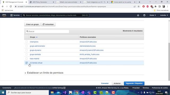Uncheck the s3-tienda-virtual checkbox
This screenshot has height=95, width=170.
point(27,63)
